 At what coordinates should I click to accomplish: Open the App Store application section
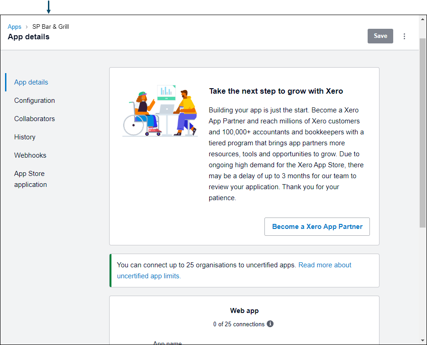tap(31, 179)
